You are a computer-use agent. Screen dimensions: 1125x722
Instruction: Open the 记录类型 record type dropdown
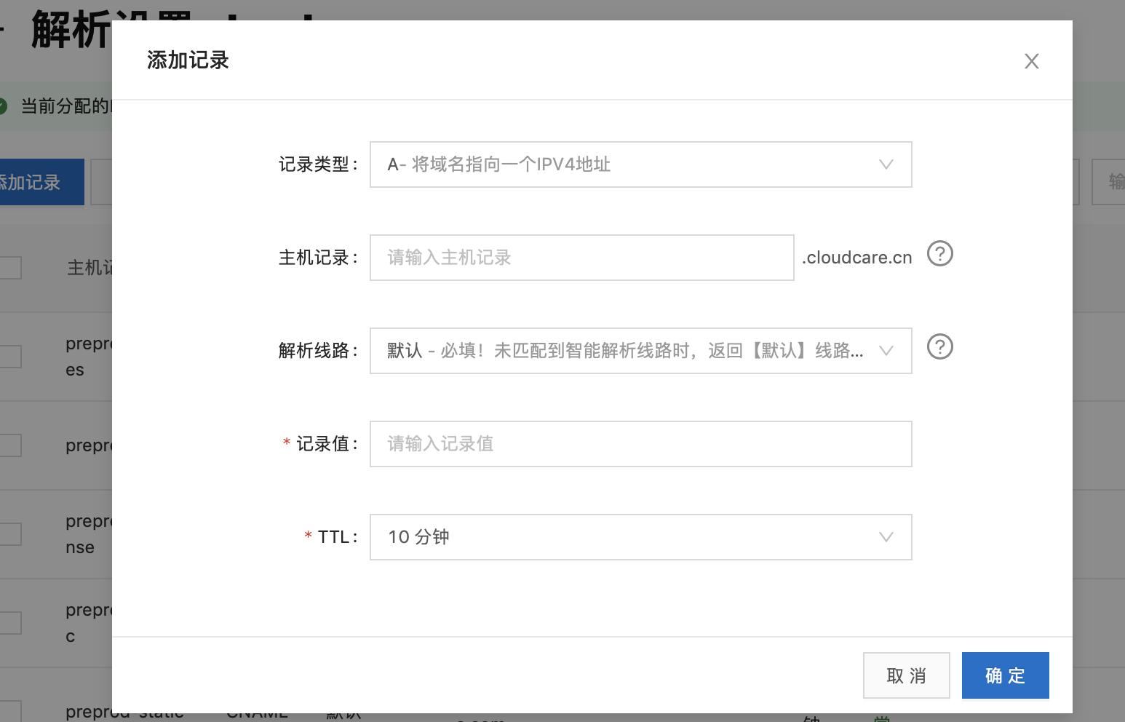pos(640,164)
